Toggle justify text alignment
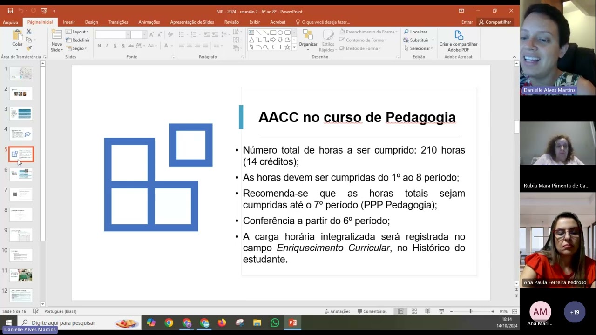The height and width of the screenshot is (335, 596). (x=205, y=46)
